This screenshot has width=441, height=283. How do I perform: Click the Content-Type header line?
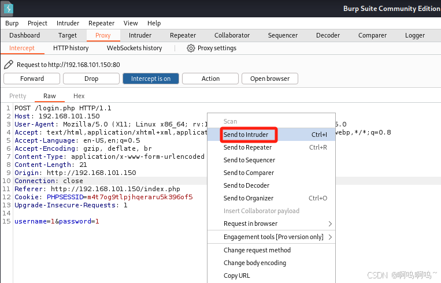(x=109, y=157)
